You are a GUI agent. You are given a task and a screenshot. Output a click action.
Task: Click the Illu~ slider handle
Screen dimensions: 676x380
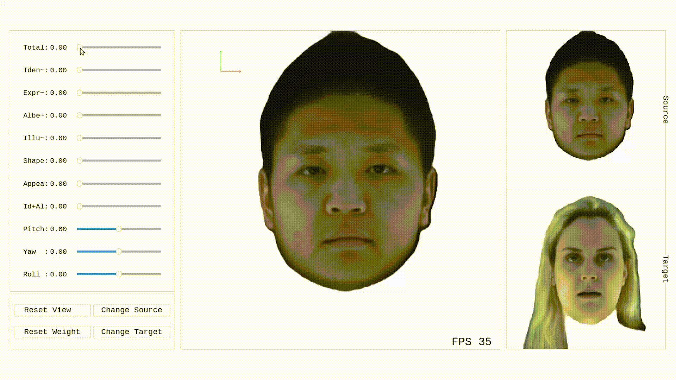click(80, 138)
